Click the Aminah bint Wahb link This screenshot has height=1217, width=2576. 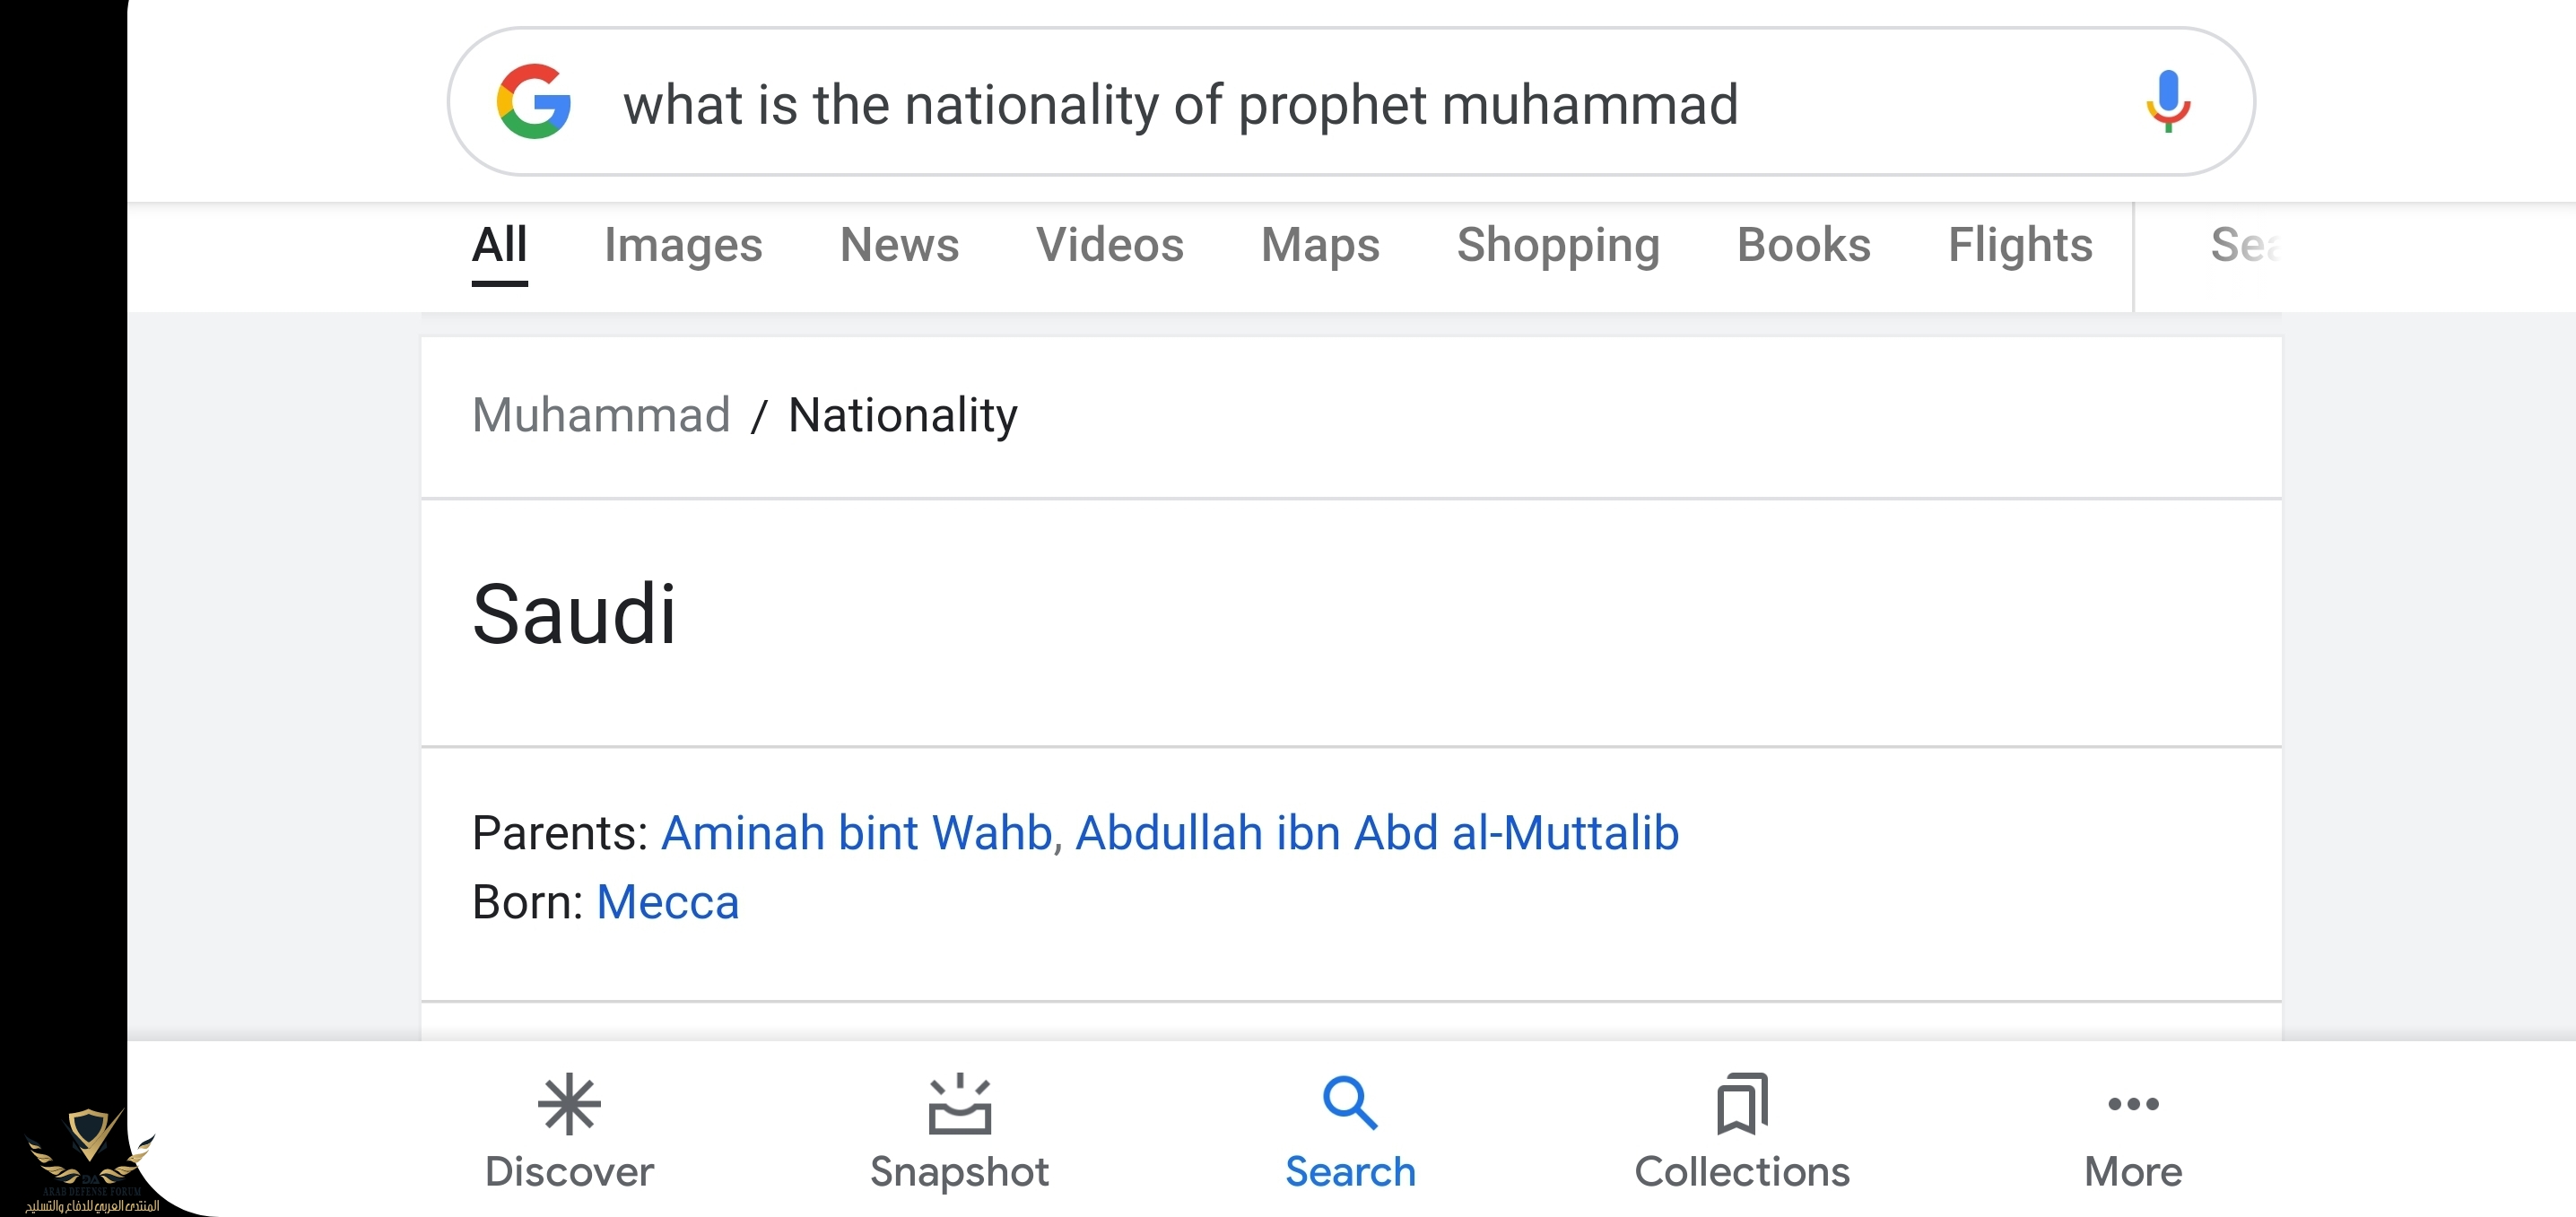pyautogui.click(x=856, y=833)
